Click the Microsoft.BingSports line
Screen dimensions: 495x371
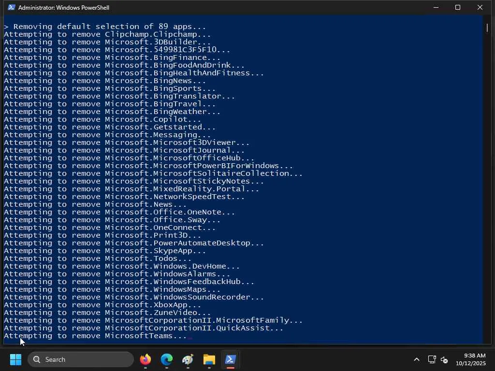click(110, 88)
